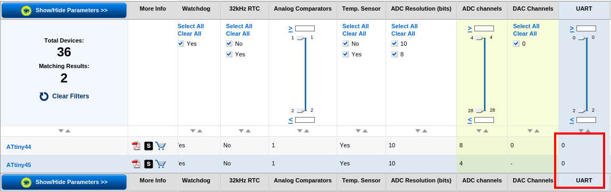This screenshot has height=192, width=611.
Task: Click the upper ADC channels slider handle
Action: click(x=479, y=38)
